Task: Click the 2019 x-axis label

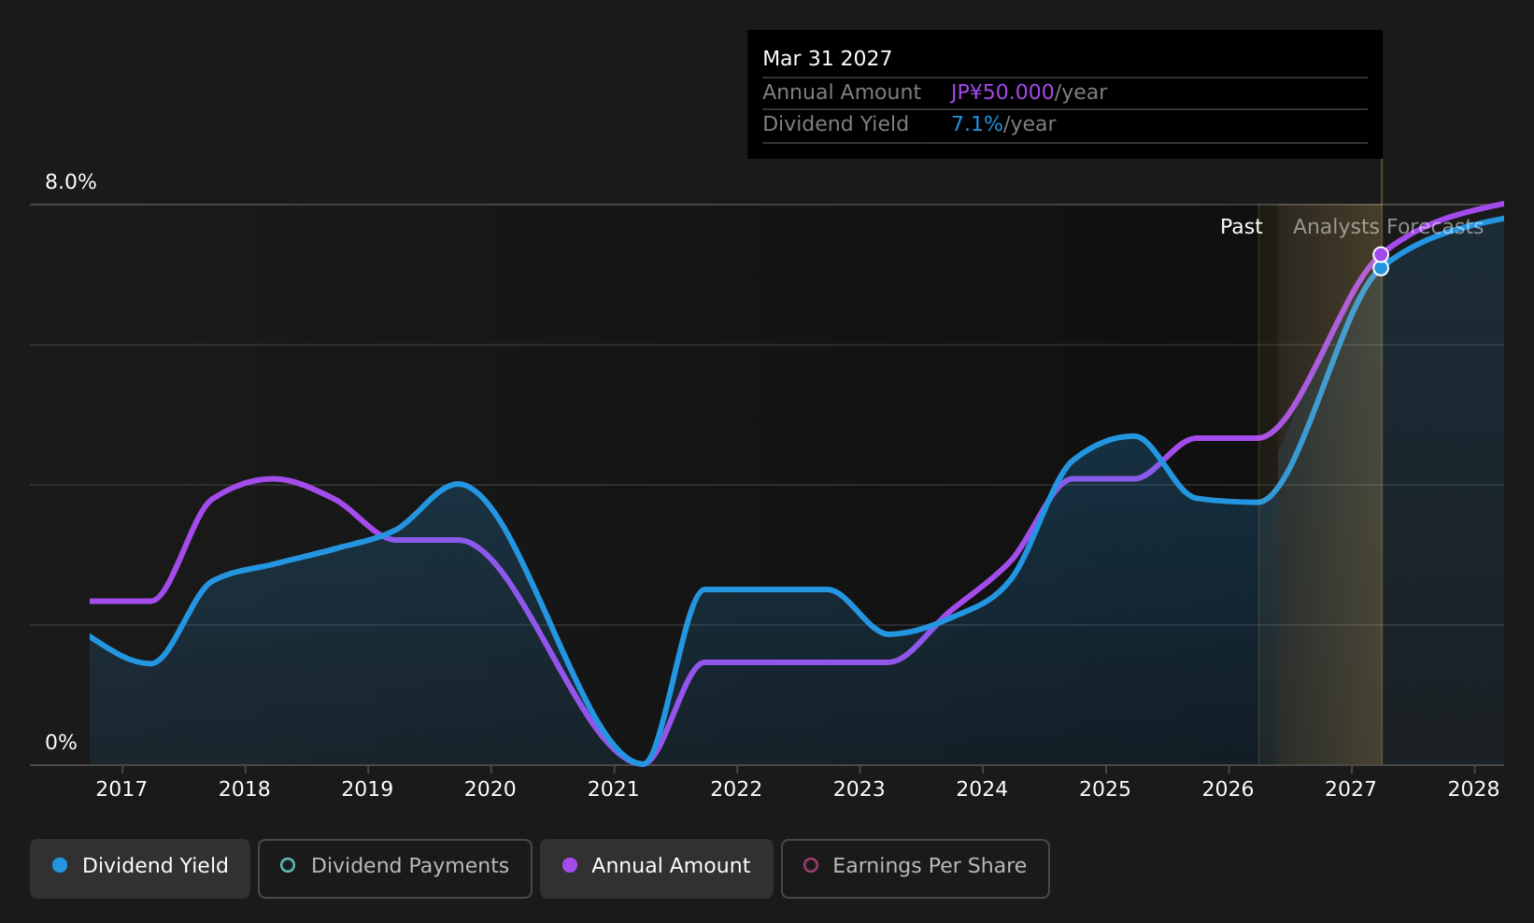Action: 367,789
